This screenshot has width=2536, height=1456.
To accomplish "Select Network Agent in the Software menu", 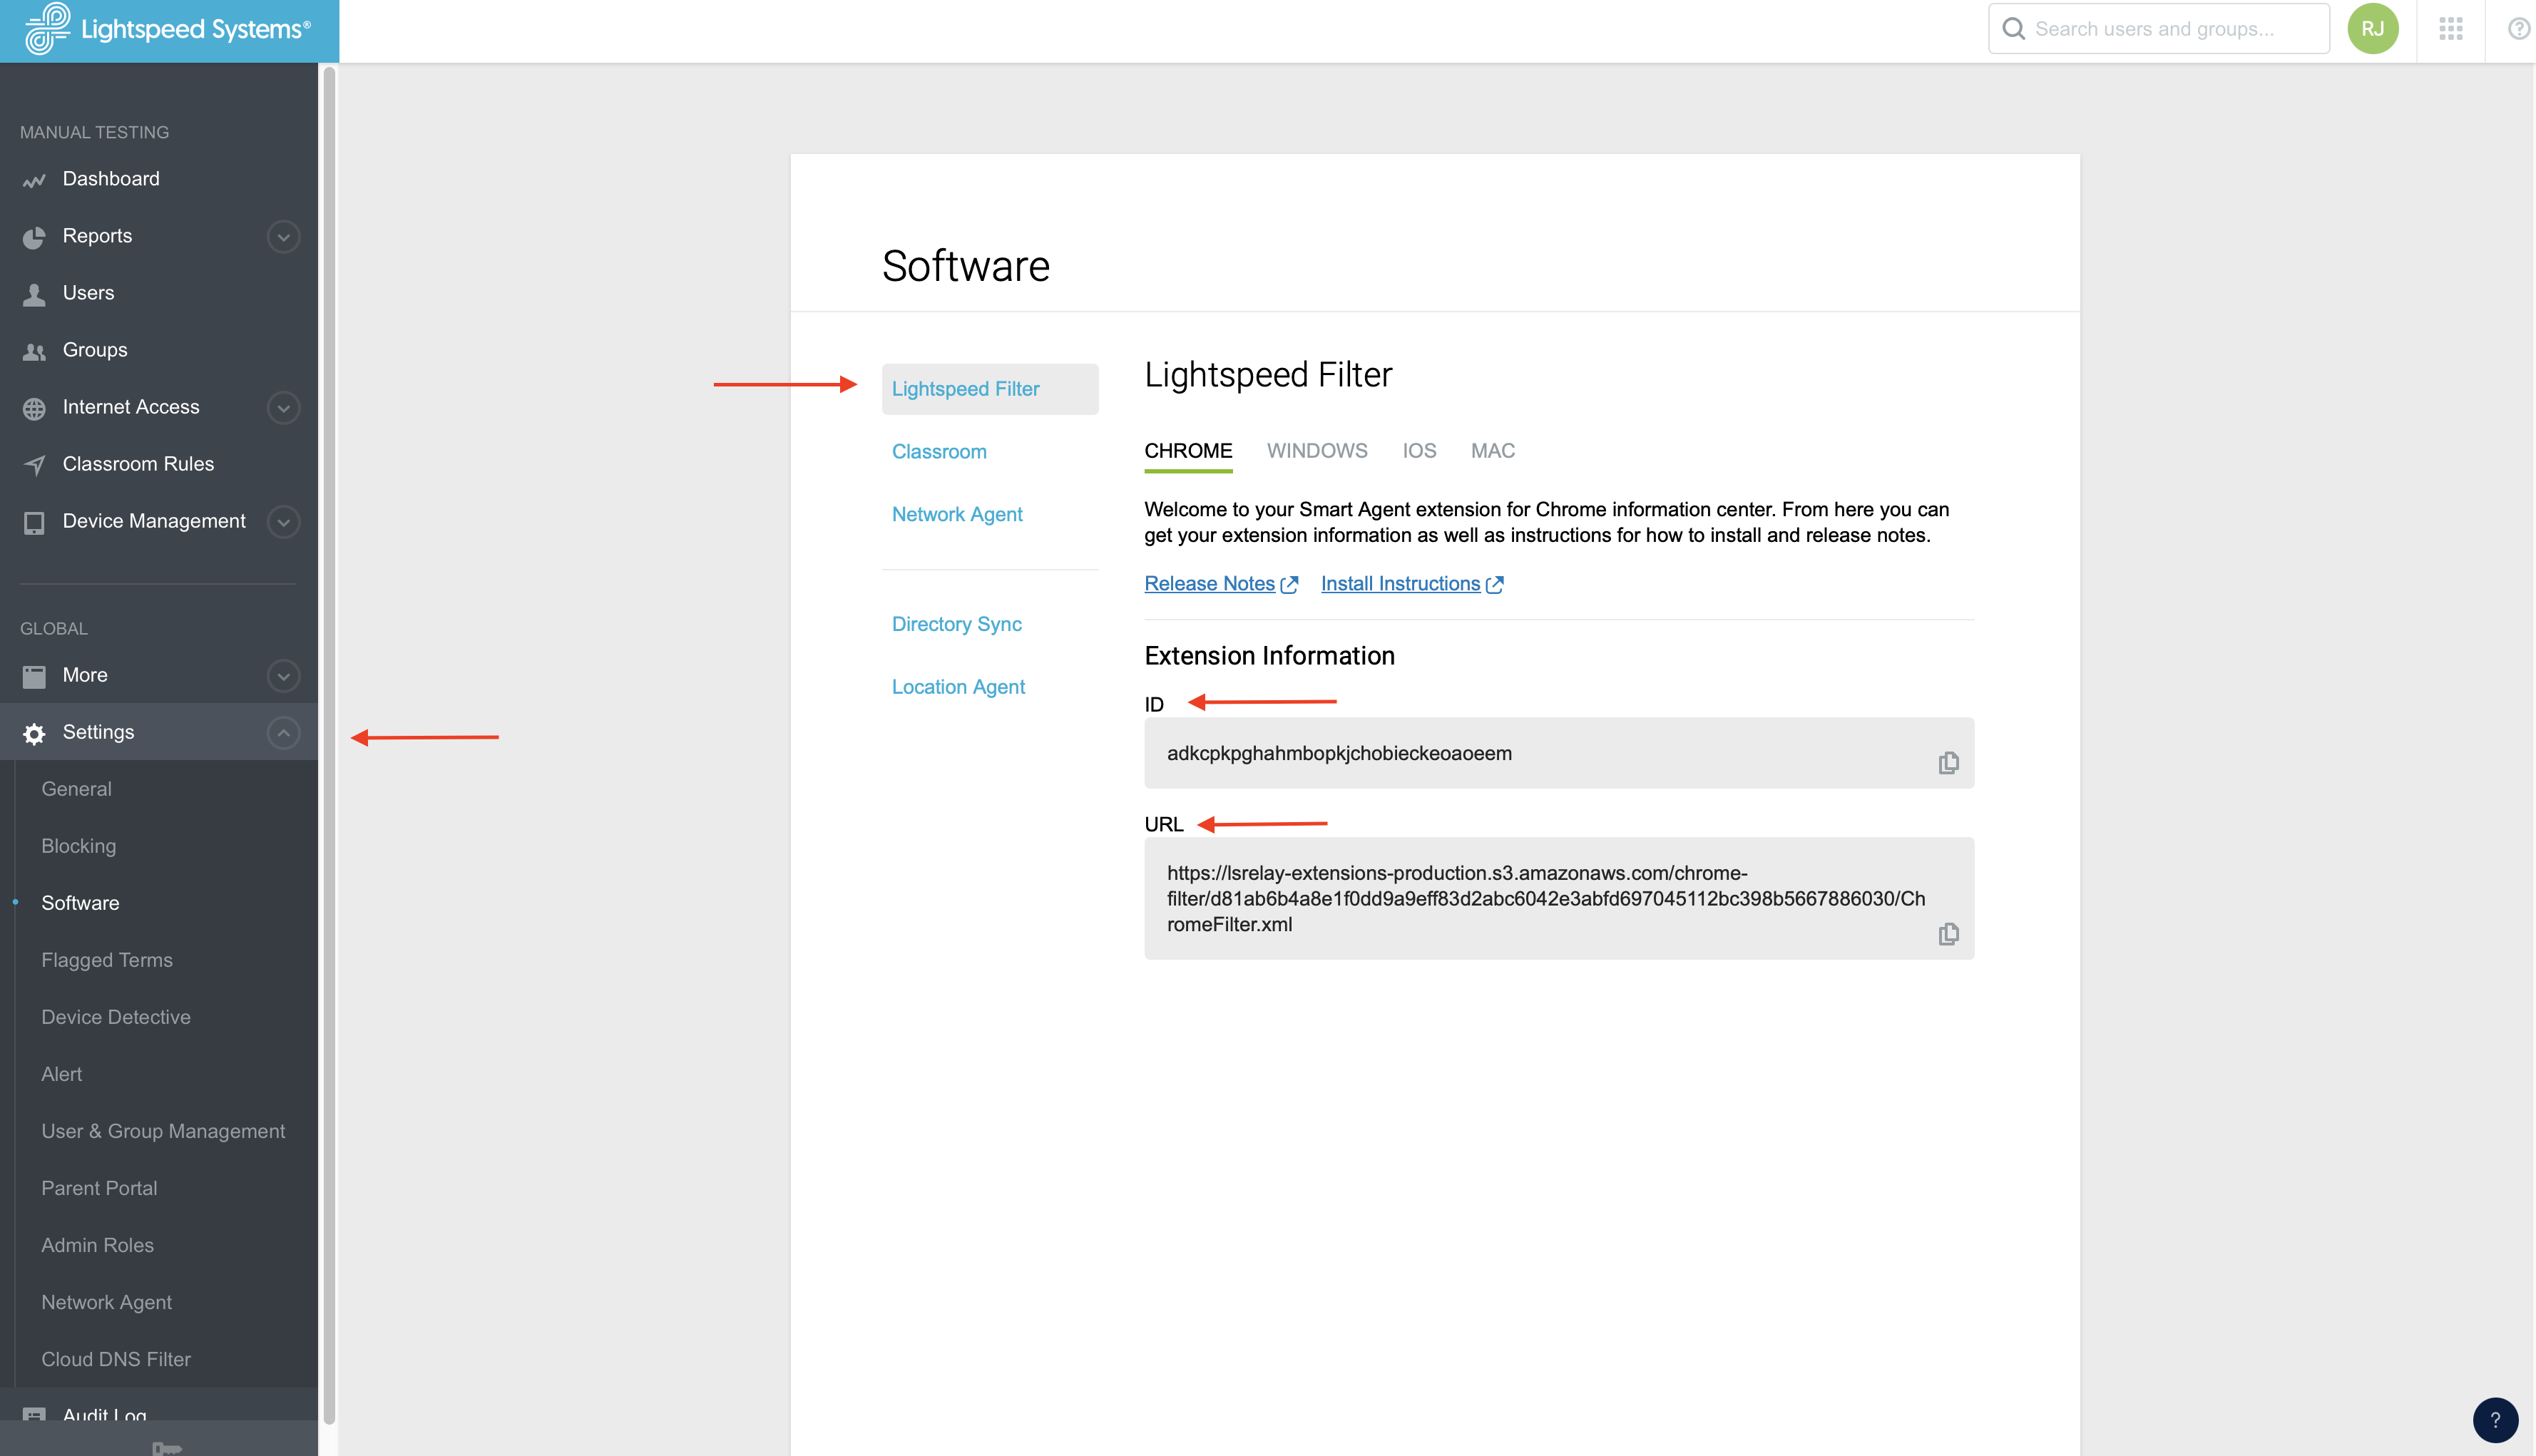I will click(957, 514).
